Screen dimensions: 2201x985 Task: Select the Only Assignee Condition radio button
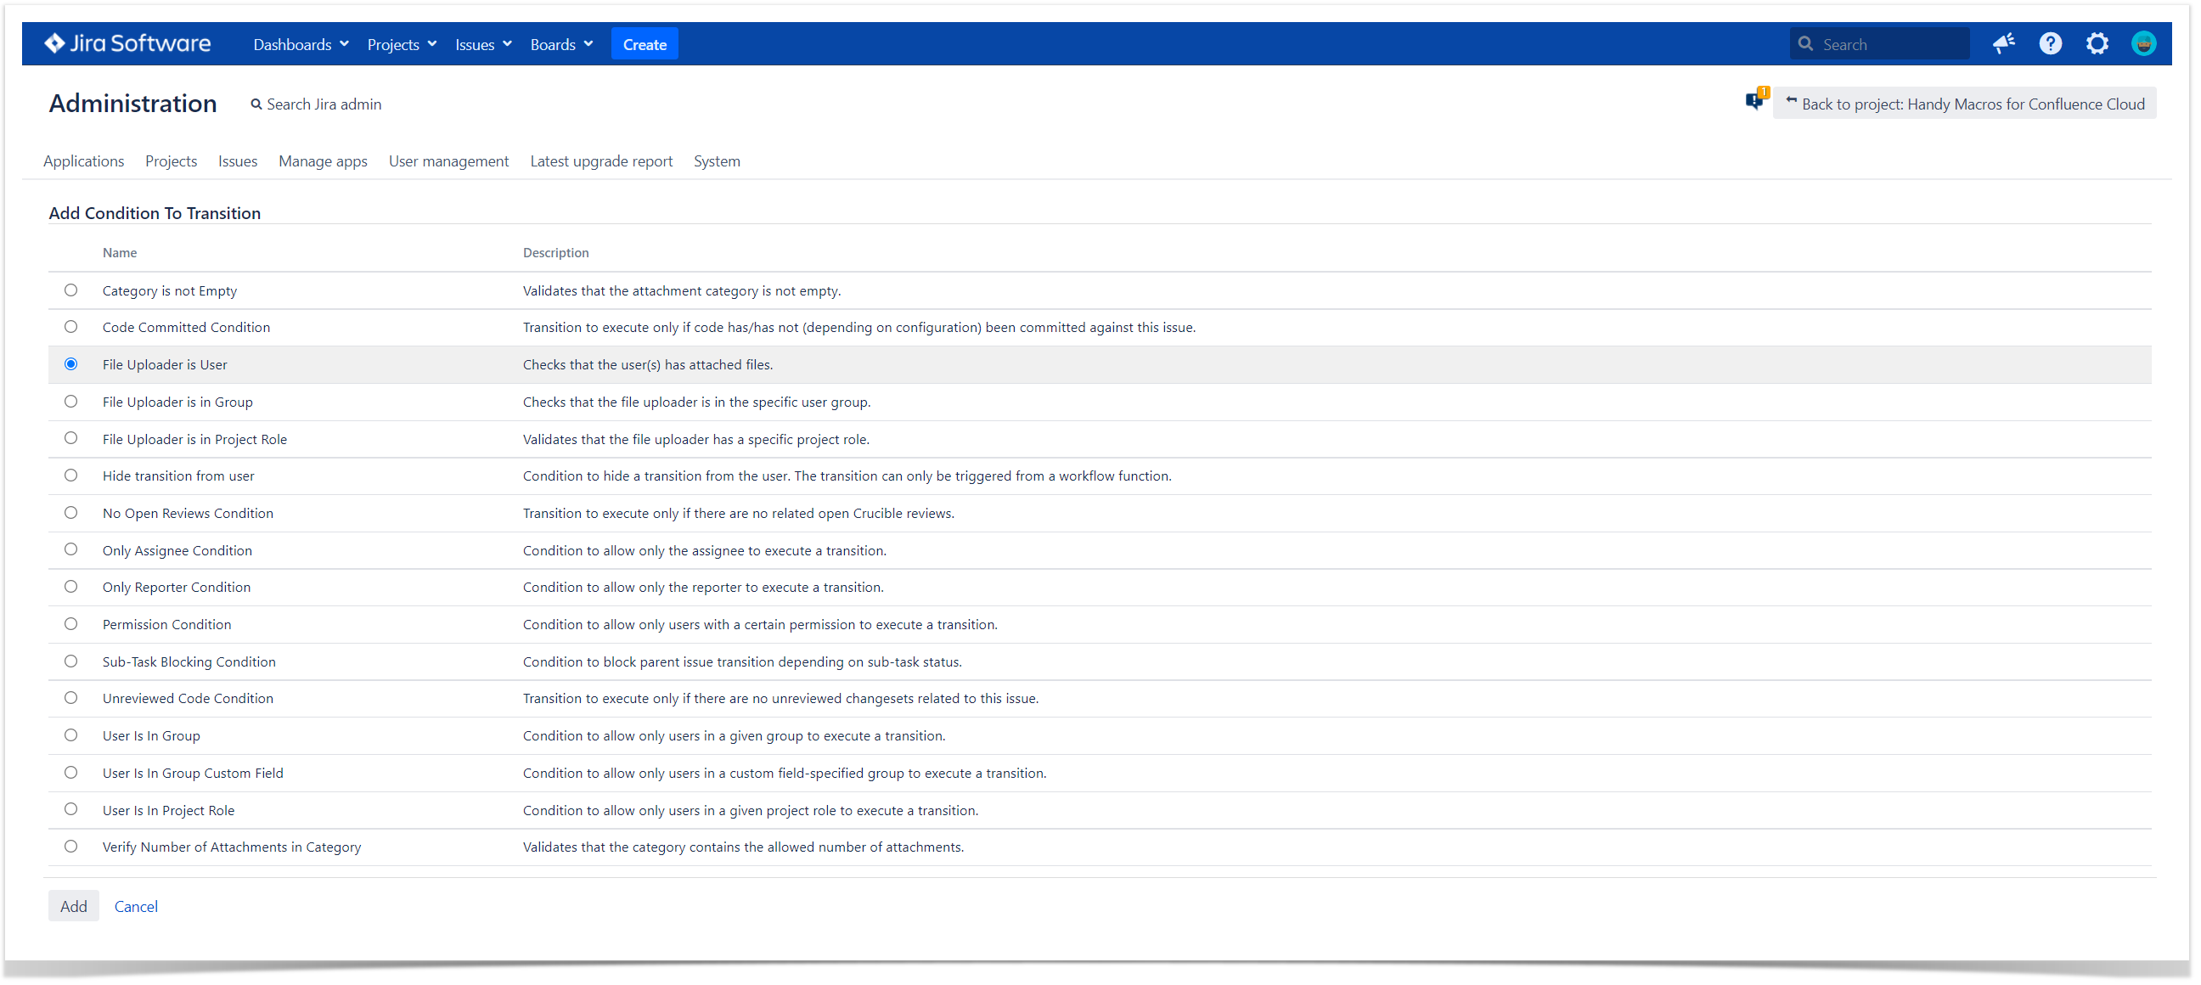tap(71, 549)
